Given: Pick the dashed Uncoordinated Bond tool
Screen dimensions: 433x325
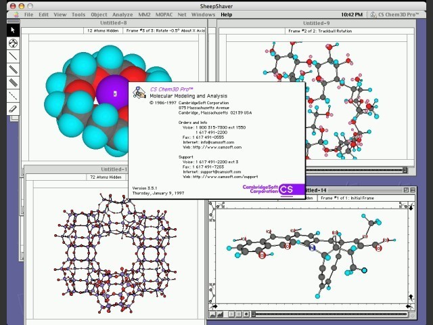Looking at the screenshot, I should point(13,95).
